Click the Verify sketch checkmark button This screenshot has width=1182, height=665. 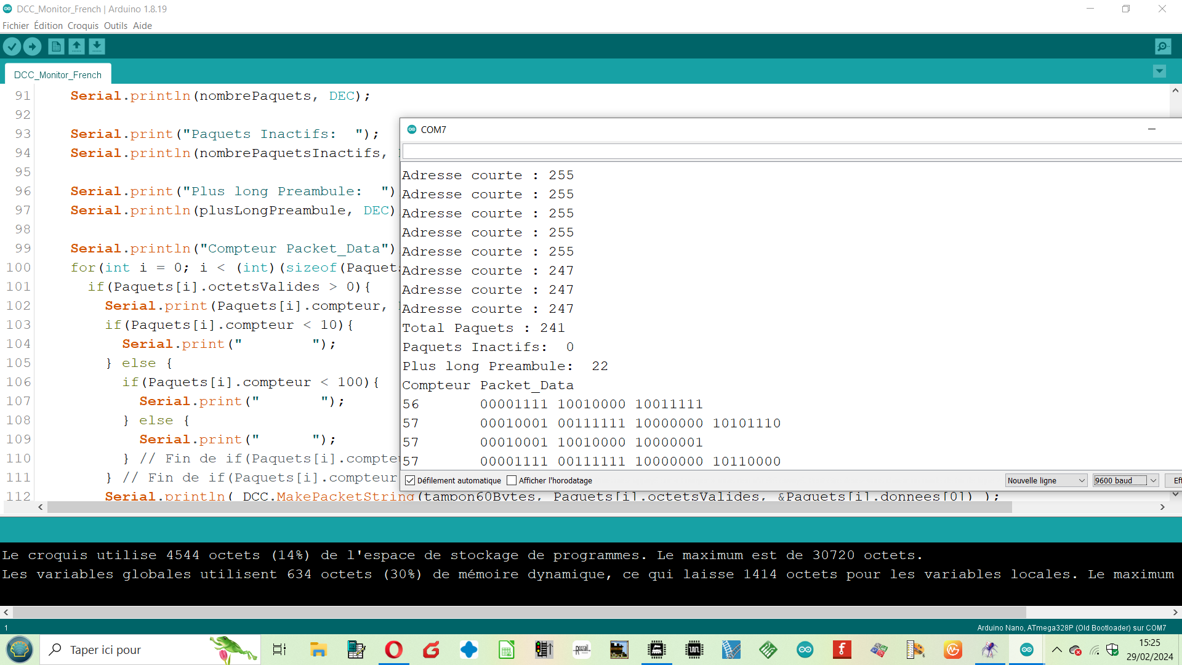(x=12, y=46)
